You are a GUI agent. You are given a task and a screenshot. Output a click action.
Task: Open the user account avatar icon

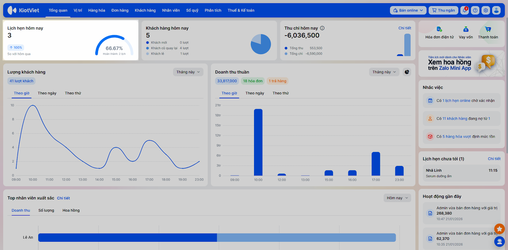(x=496, y=10)
